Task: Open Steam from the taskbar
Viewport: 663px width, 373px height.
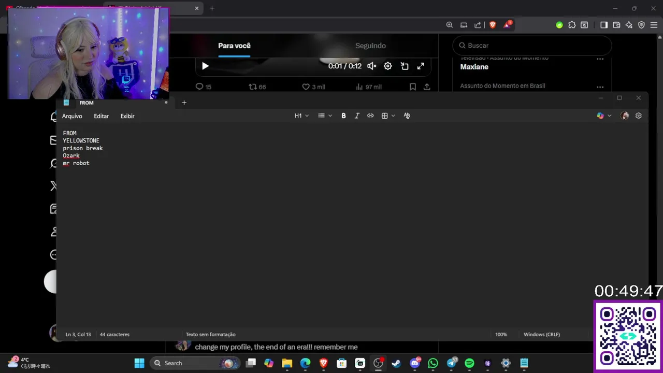Action: tap(396, 363)
